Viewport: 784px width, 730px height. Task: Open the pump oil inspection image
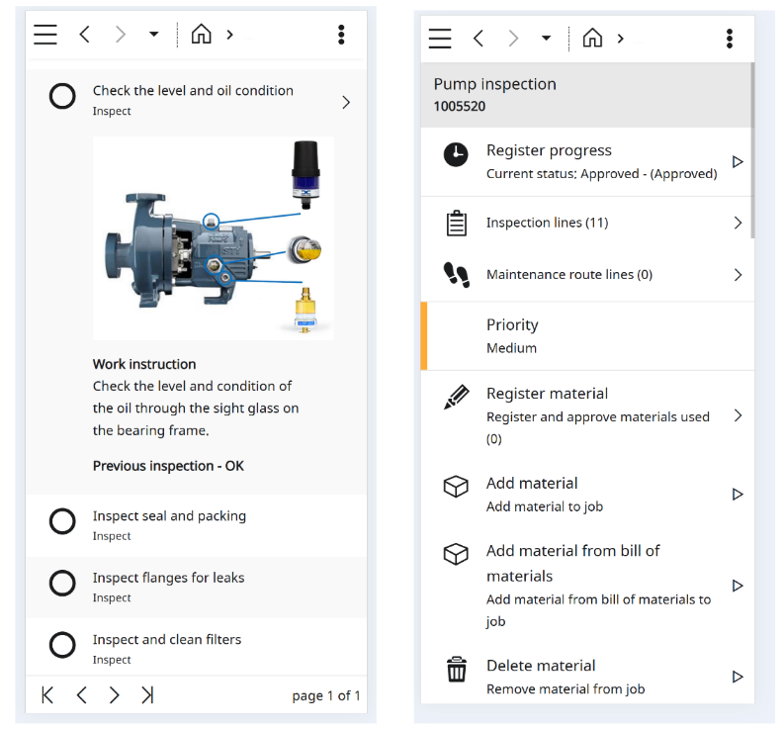[214, 238]
